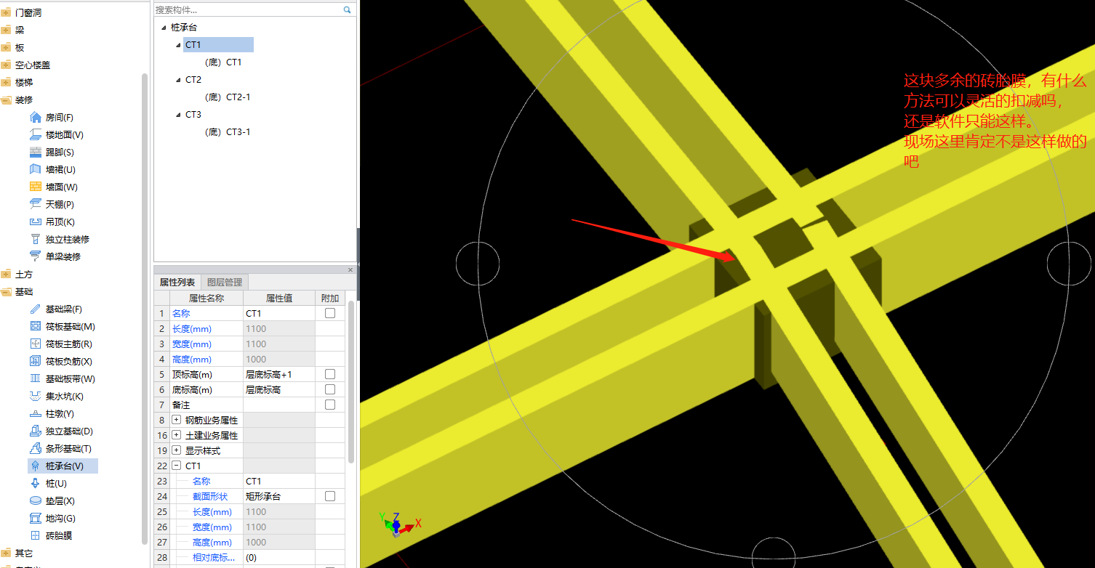Select the 基础板带(W) item

pyautogui.click(x=62, y=379)
